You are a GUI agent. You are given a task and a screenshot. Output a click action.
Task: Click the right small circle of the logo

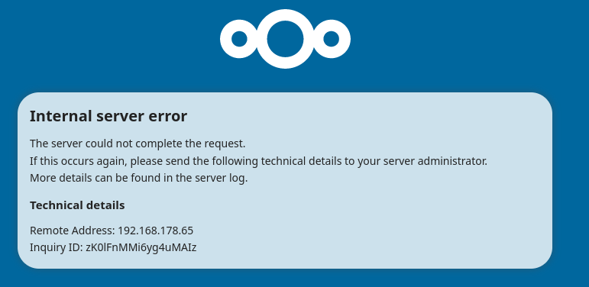tap(331, 39)
